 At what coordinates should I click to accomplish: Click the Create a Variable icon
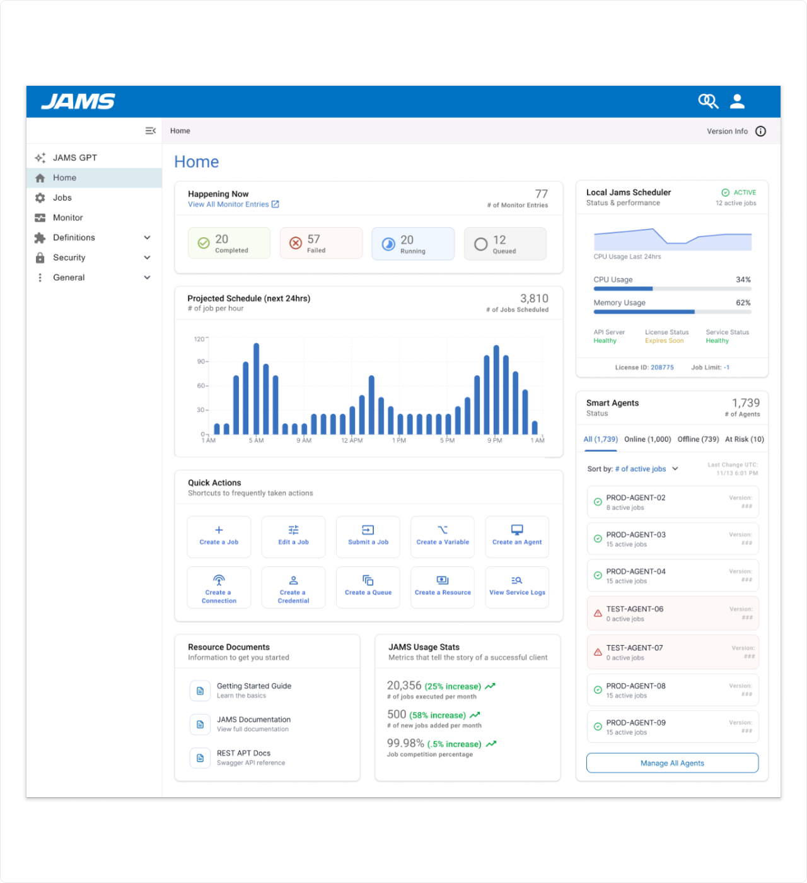pyautogui.click(x=443, y=530)
